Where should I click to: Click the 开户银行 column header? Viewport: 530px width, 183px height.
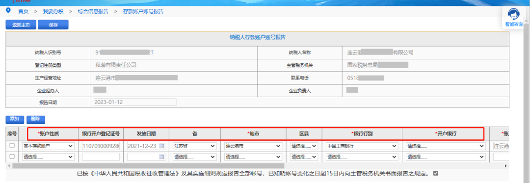(x=446, y=134)
